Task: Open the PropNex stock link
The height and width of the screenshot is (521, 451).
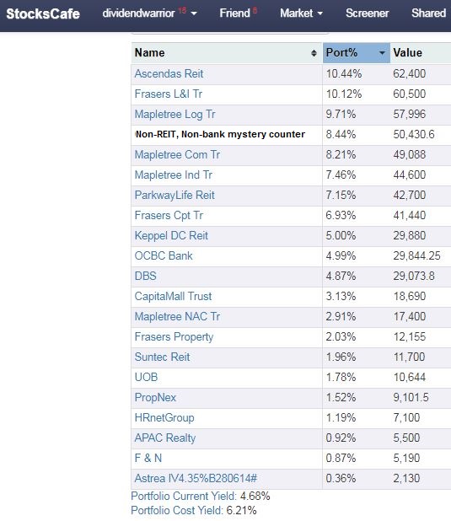Action: [155, 397]
